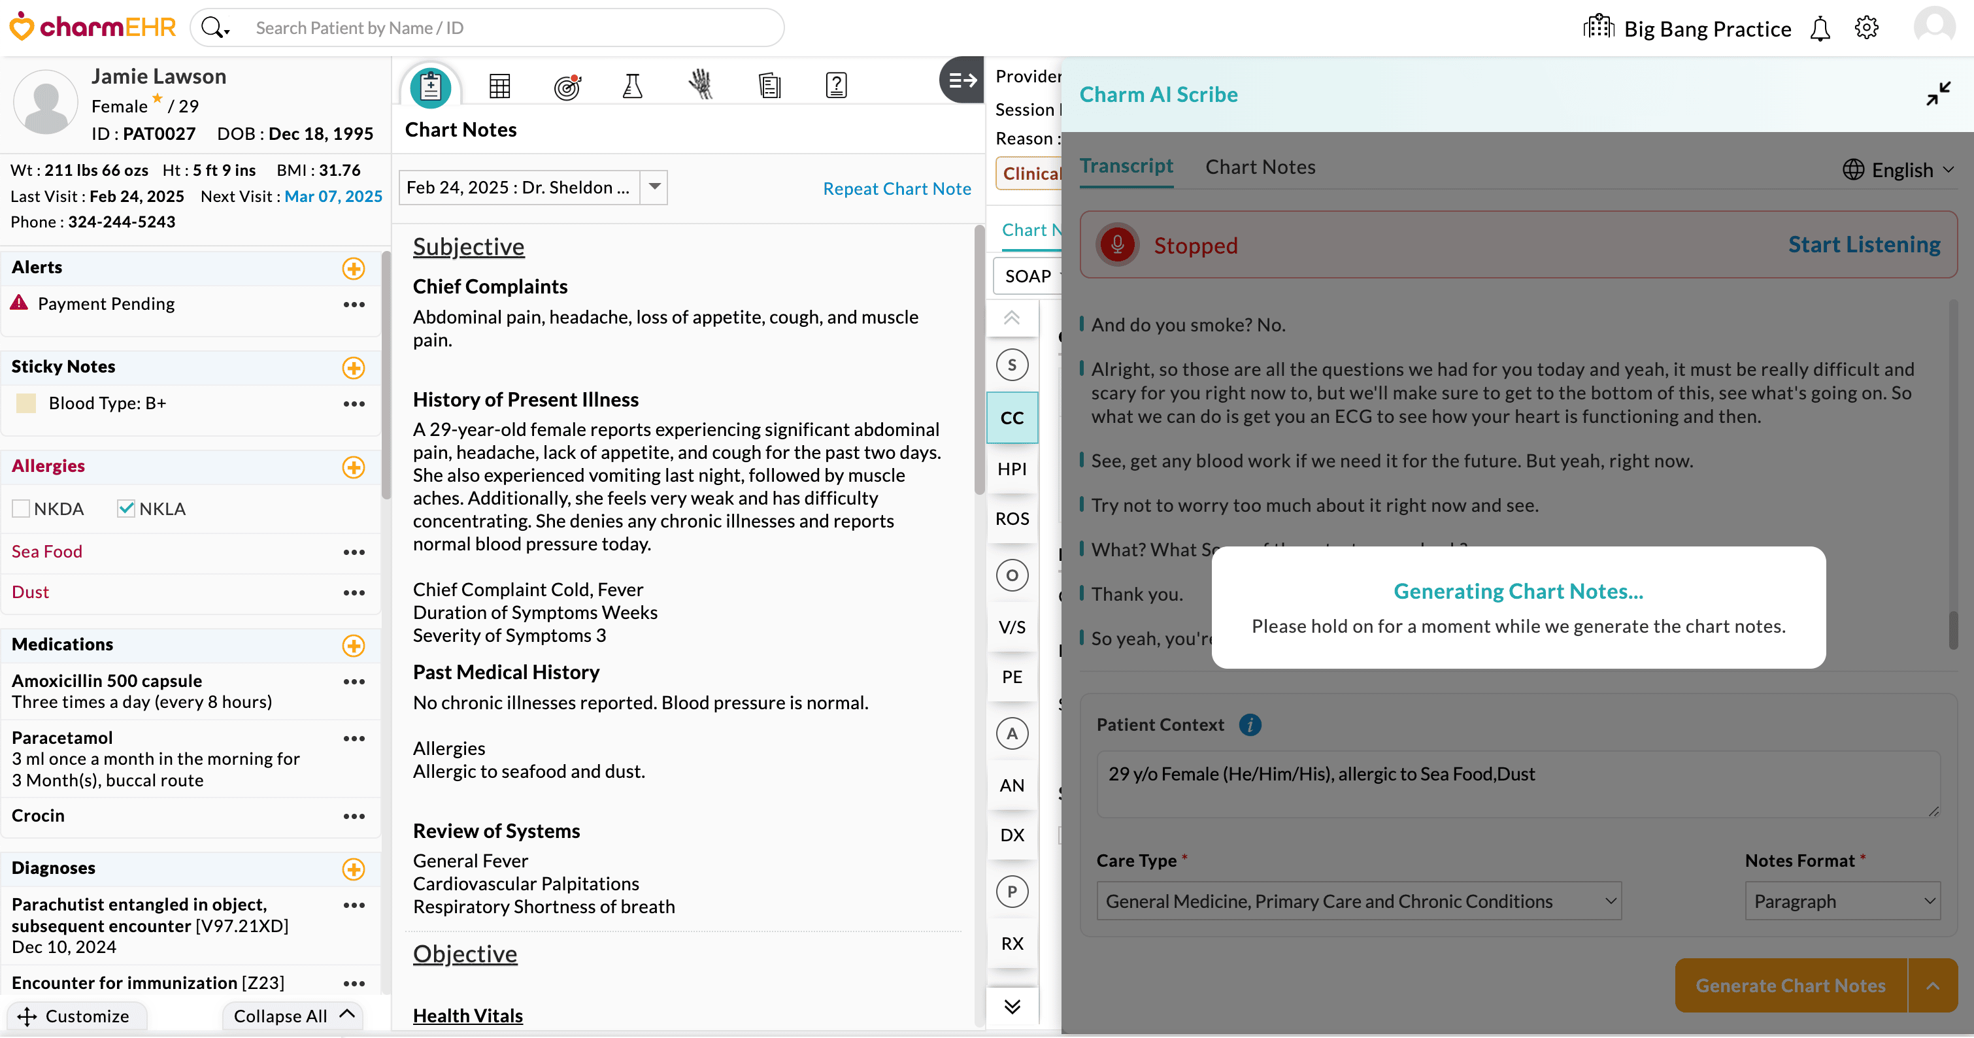
Task: Click the Blood Type sticky note color swatch
Action: click(26, 404)
